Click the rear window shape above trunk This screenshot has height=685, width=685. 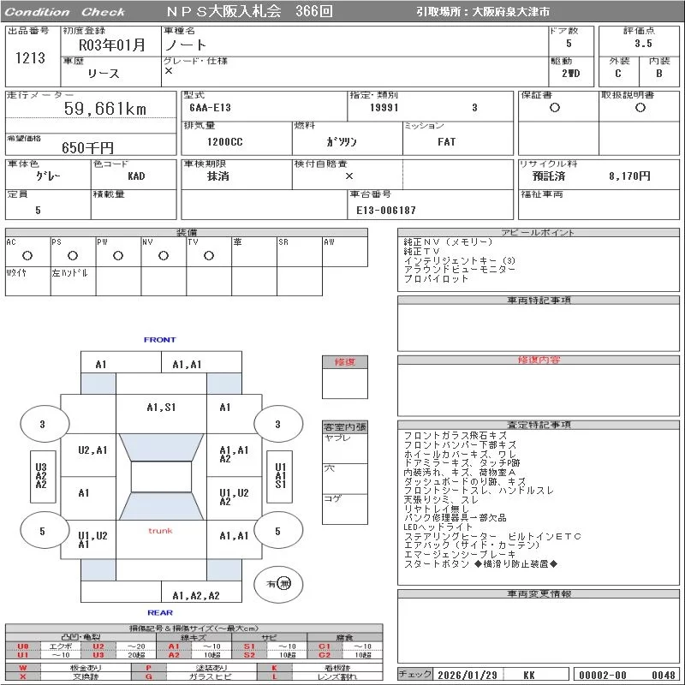159,507
